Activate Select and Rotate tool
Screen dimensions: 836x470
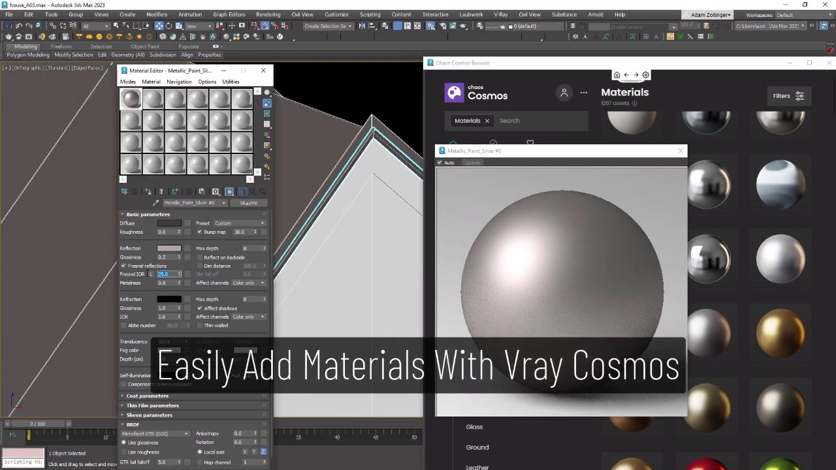169,26
